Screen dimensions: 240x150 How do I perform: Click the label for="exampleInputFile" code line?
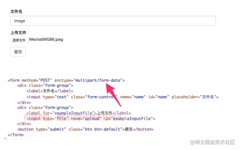coord(79,113)
